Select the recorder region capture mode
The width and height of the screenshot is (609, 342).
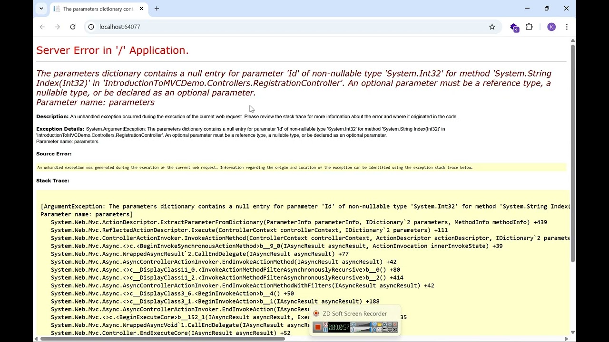click(380, 330)
